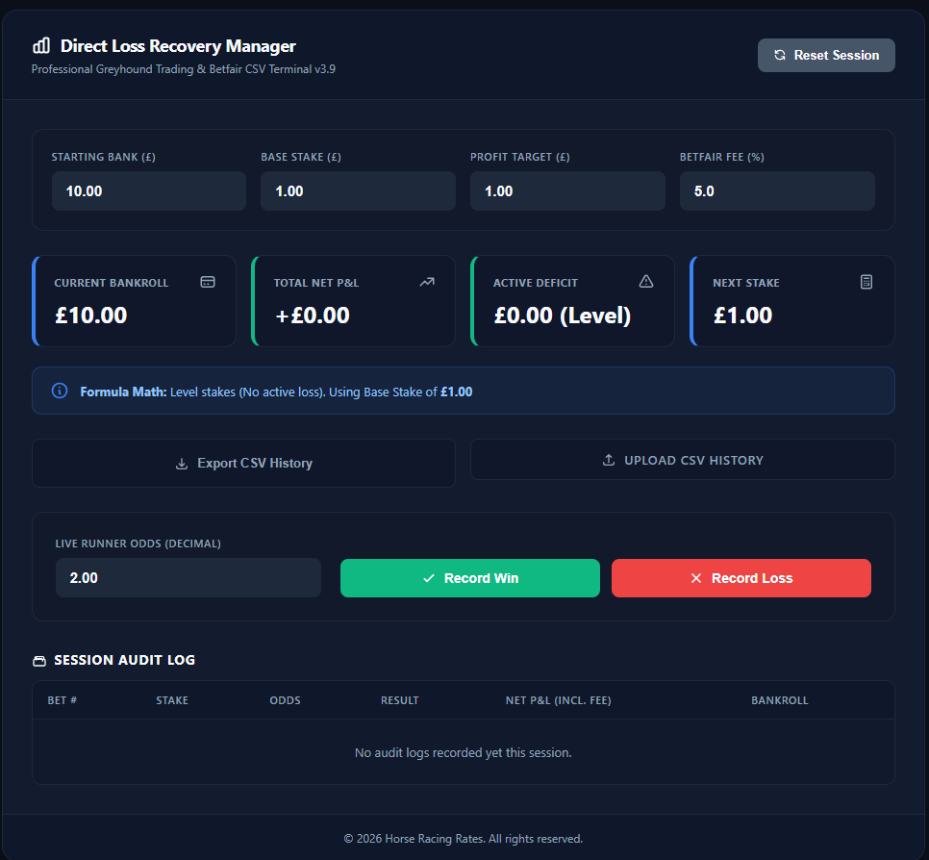Click the 'No audit logs recorded' message
Screen dimensions: 929x860
(464, 752)
